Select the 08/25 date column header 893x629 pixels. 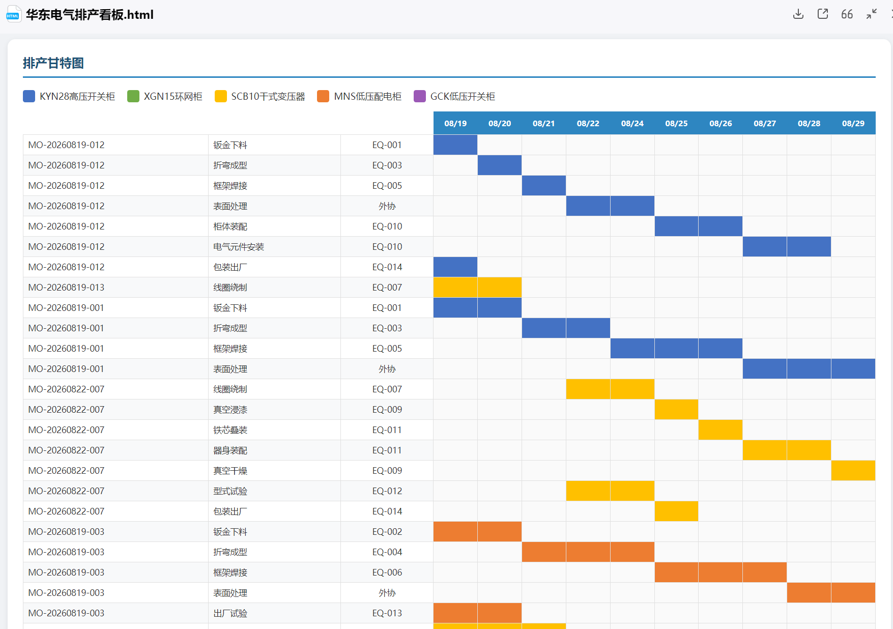677,123
